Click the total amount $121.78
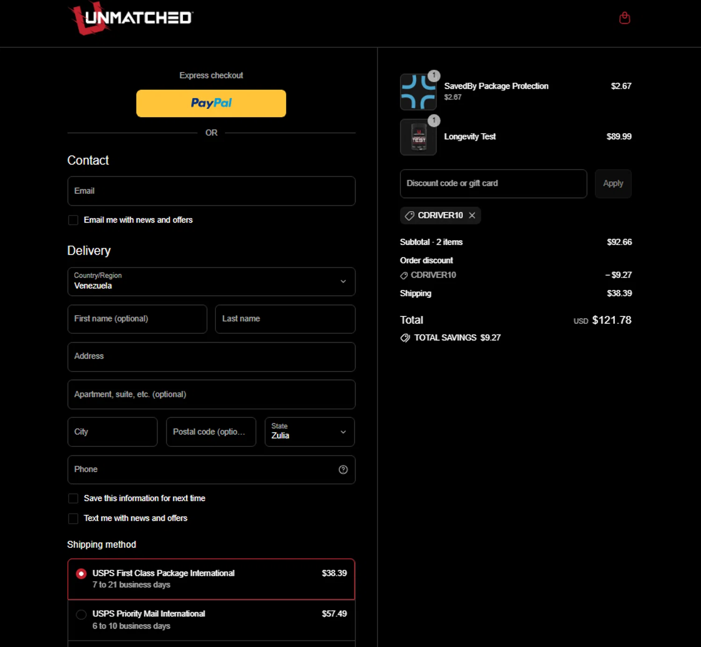Screen dimensions: 701x647 tap(612, 320)
